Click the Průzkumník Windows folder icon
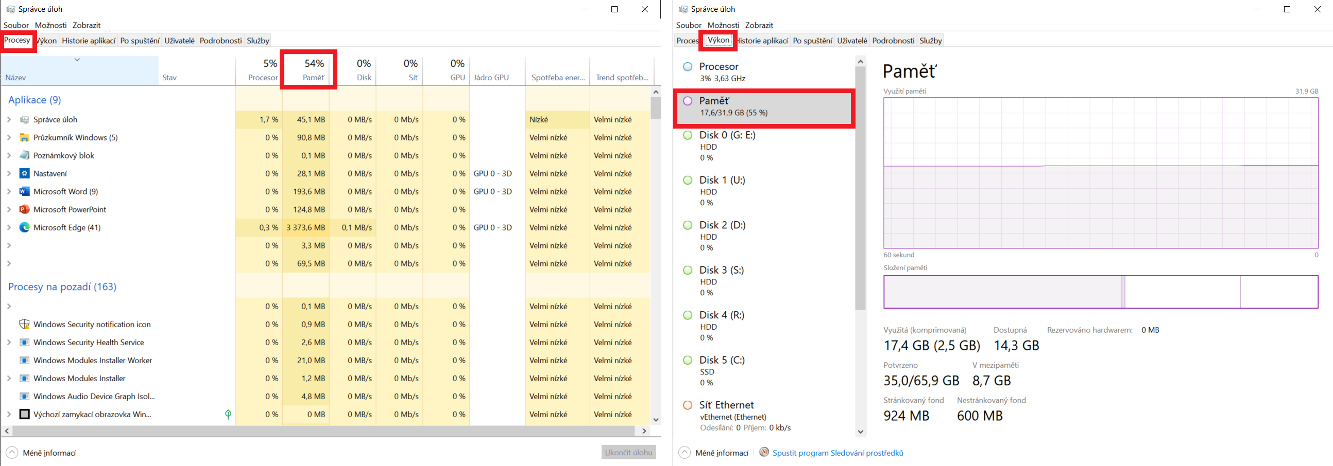1333x466 pixels. (24, 137)
